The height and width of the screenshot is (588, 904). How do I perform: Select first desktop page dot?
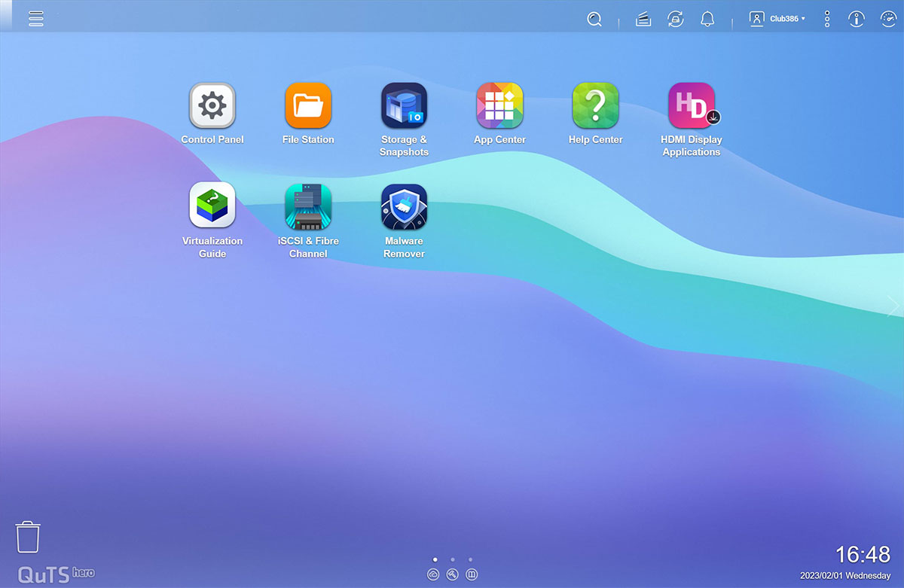pyautogui.click(x=435, y=559)
